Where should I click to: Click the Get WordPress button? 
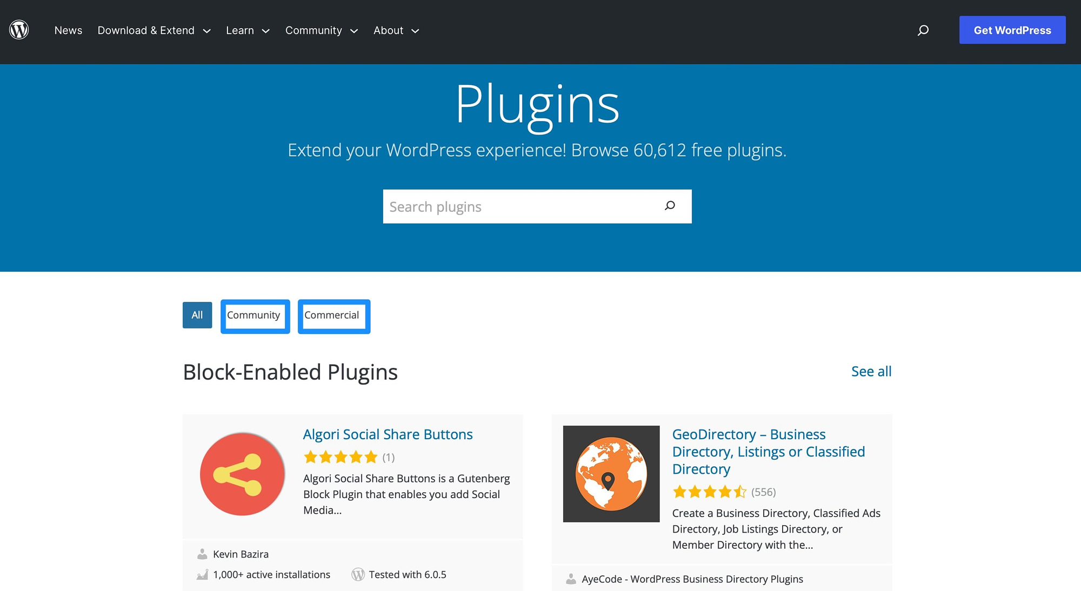point(1012,30)
